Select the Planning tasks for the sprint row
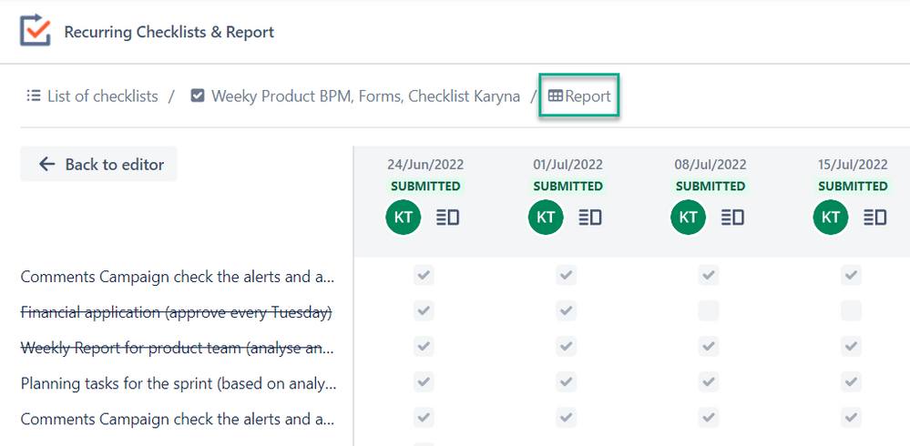 tap(179, 383)
